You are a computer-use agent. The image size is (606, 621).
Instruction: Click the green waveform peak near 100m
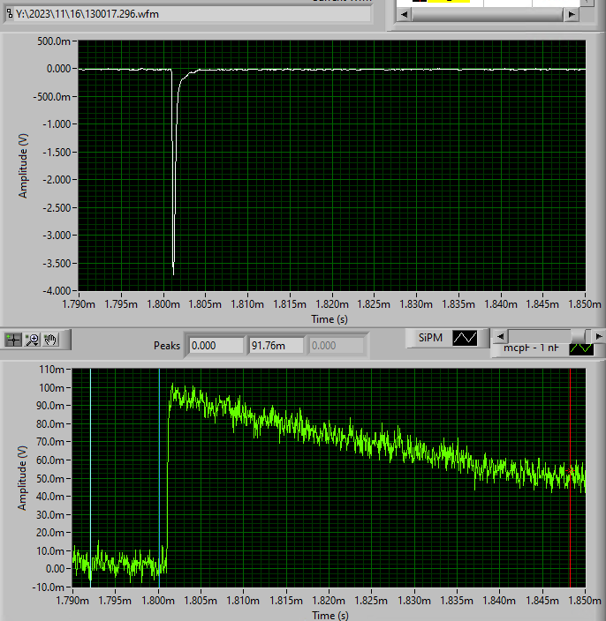point(172,385)
